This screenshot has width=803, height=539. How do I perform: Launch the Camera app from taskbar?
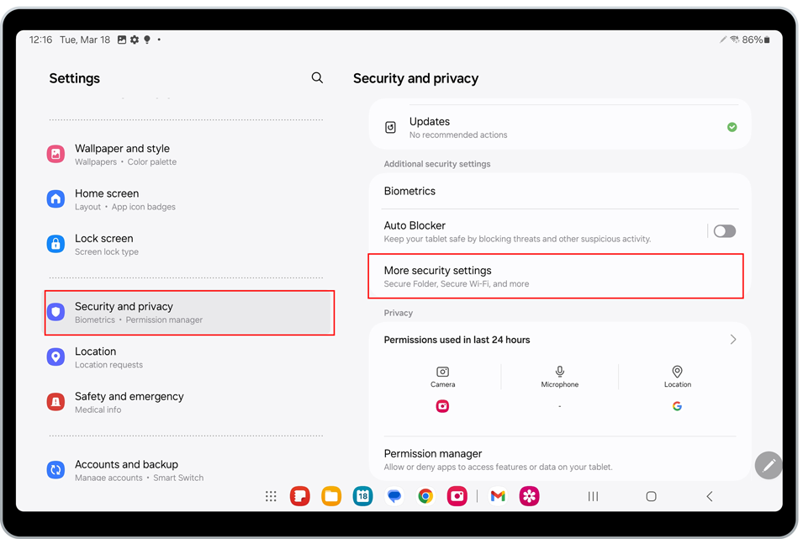point(457,496)
